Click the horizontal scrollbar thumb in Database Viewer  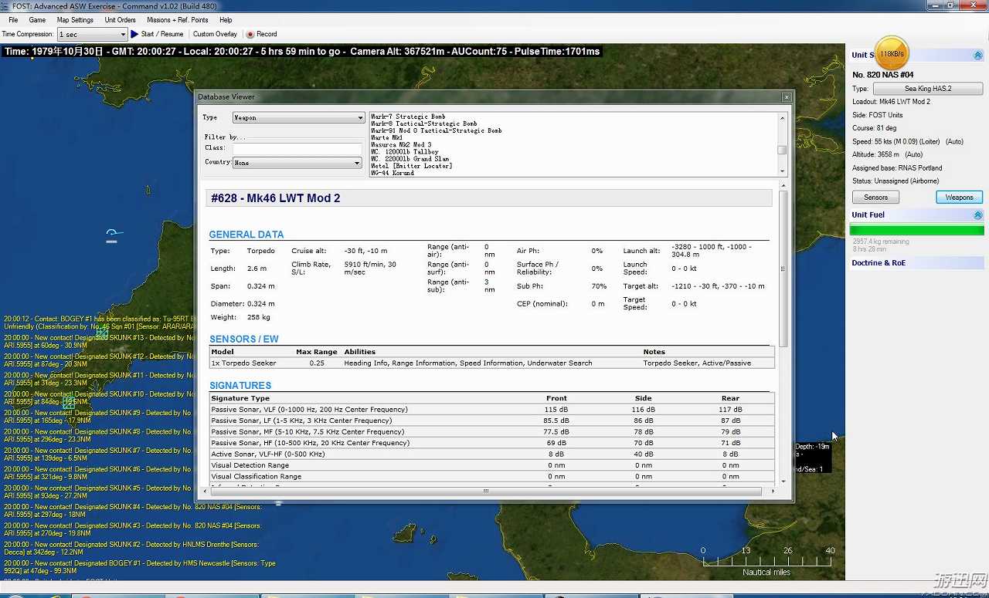[486, 491]
